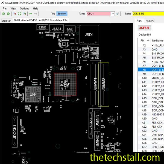Fit the board to the window with the four-arrows icon

tap(19, 14)
